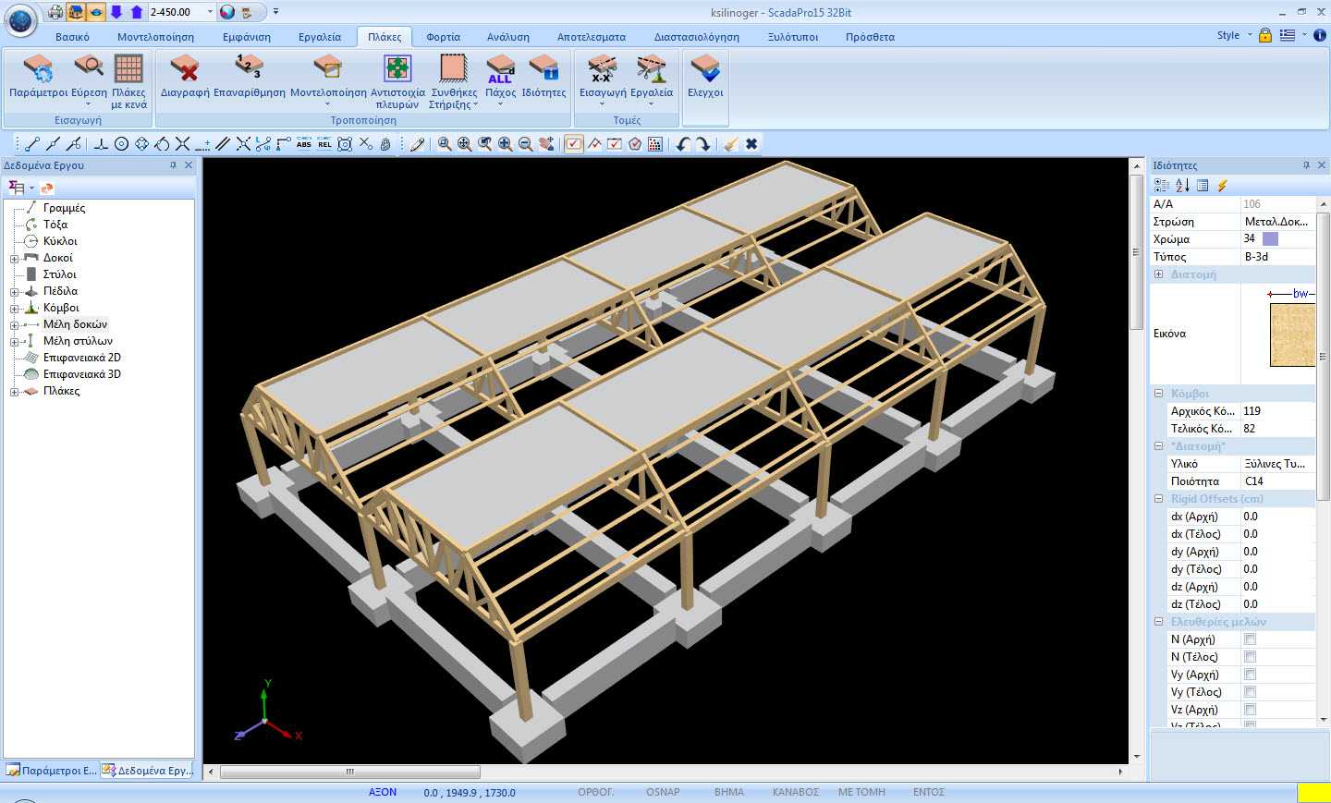Viewport: 1331px width, 803px height.
Task: Click the OSNAP status bar button
Action: point(663,792)
